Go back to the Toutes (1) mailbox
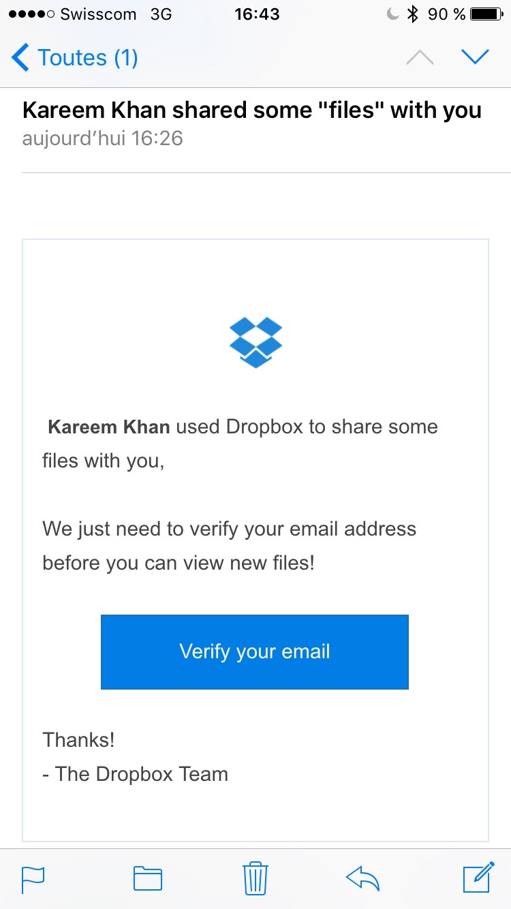 tap(75, 58)
